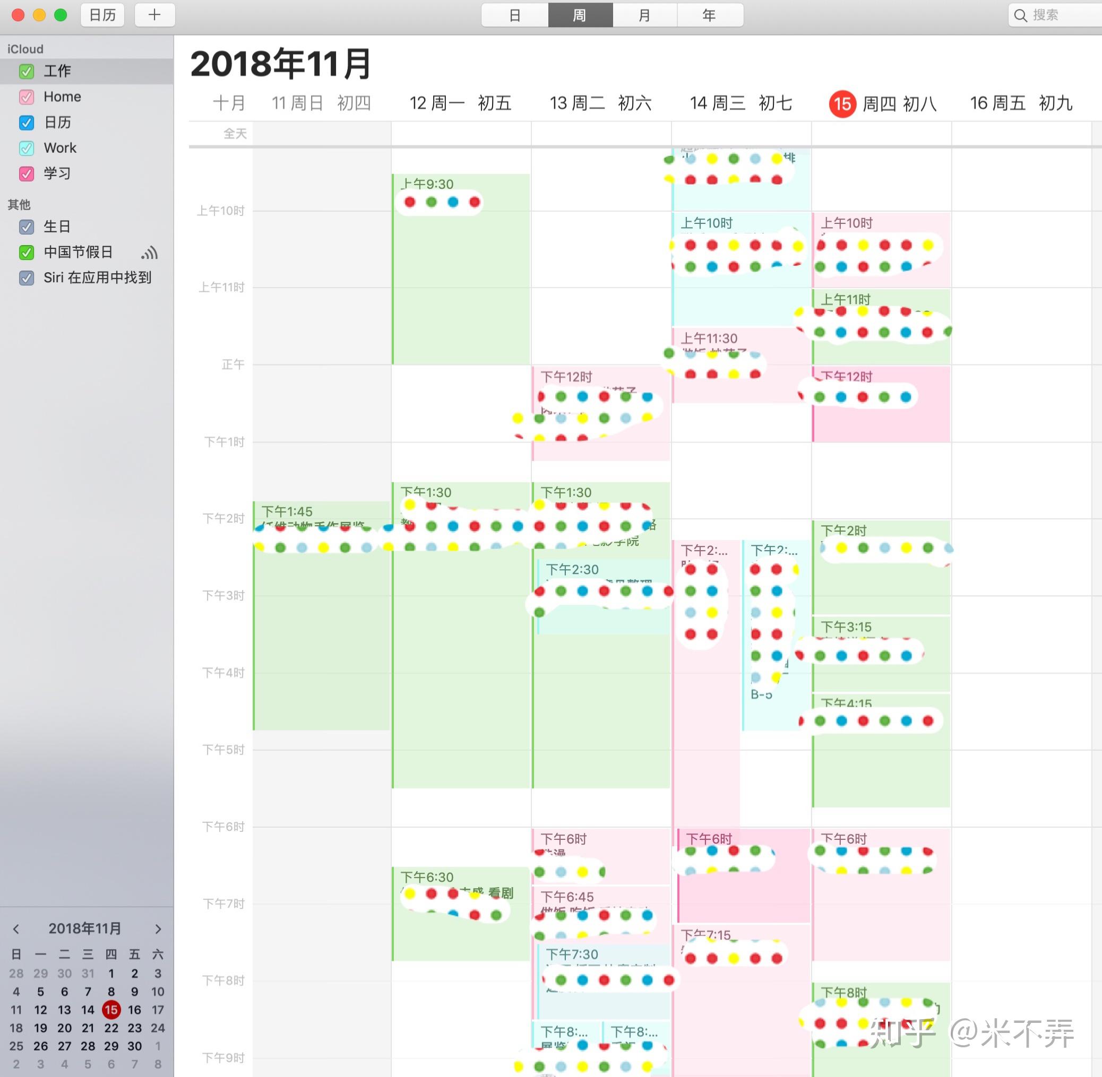Image resolution: width=1102 pixels, height=1077 pixels.
Task: Toggle the Home calendar checkbox
Action: click(x=27, y=97)
